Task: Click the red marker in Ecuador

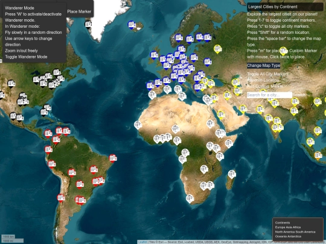Action: pos(48,149)
